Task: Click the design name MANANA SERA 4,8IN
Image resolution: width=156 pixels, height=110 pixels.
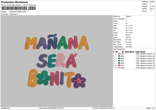Action: point(18,12)
